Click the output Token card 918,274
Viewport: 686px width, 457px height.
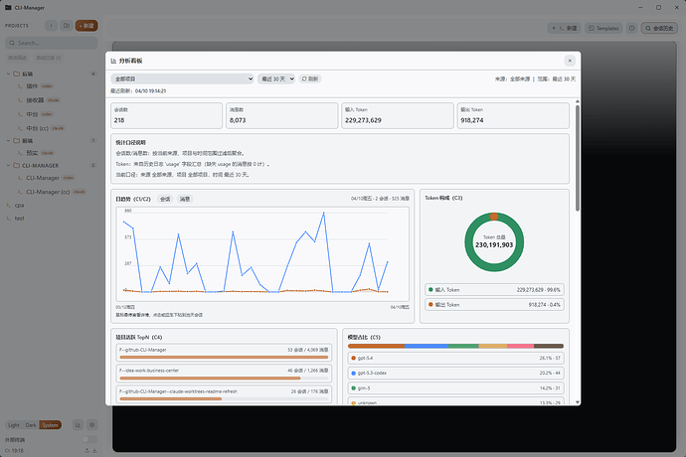click(513, 115)
